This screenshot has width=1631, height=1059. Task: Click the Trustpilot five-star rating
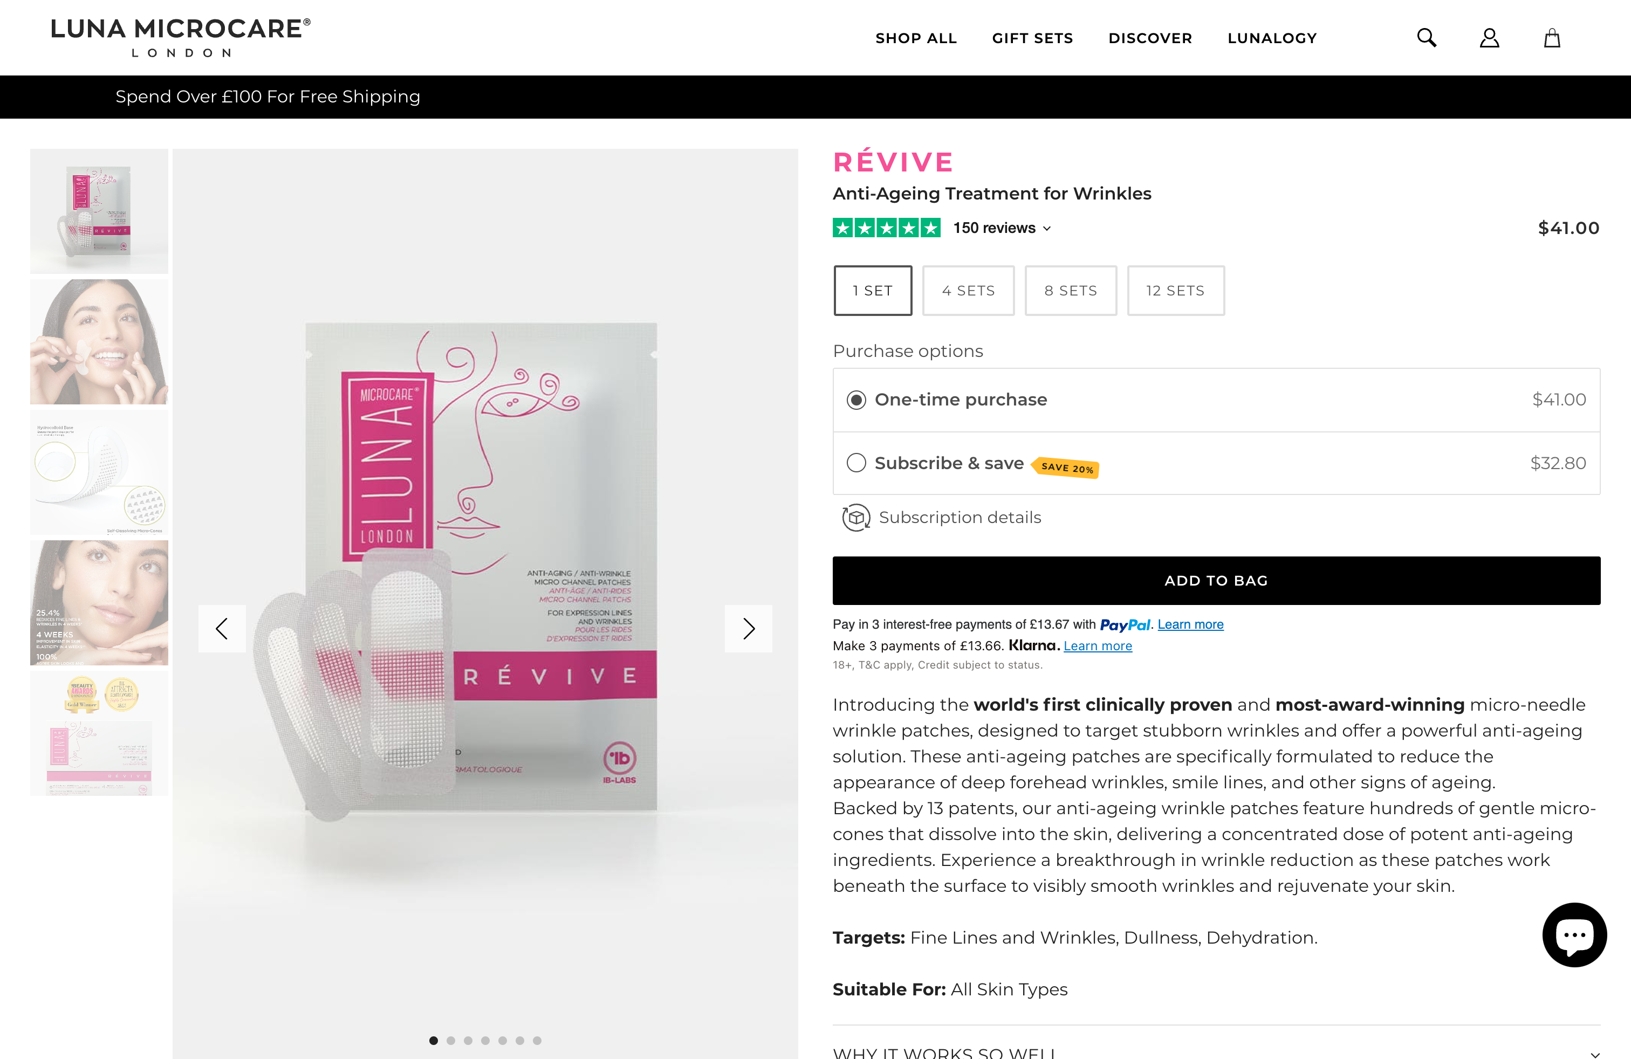tap(886, 228)
